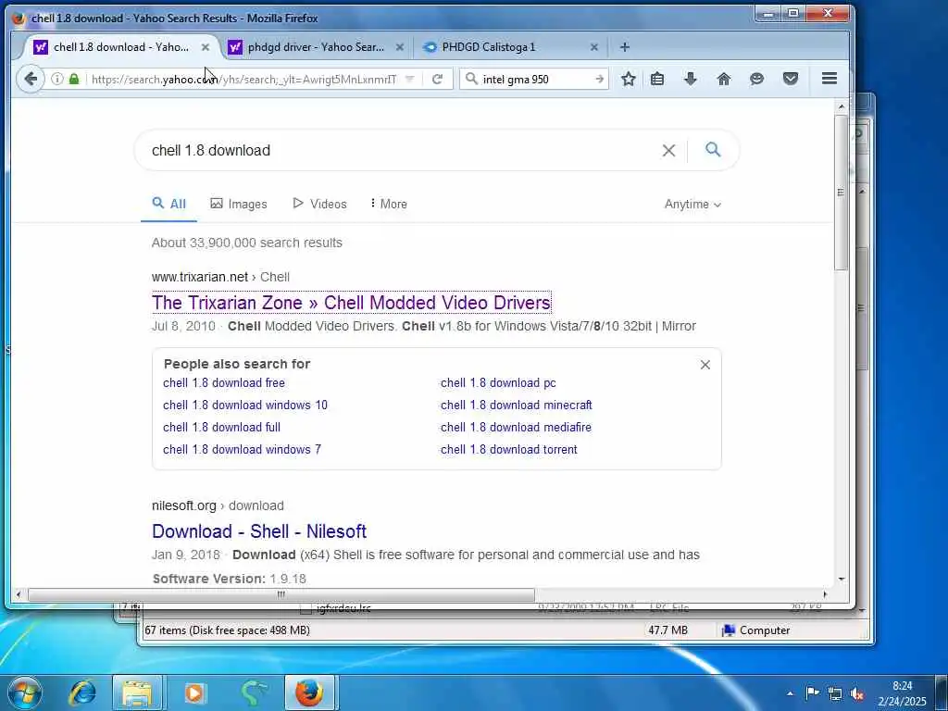
Task: Launch Windows Media Player from taskbar
Action: coord(194,692)
